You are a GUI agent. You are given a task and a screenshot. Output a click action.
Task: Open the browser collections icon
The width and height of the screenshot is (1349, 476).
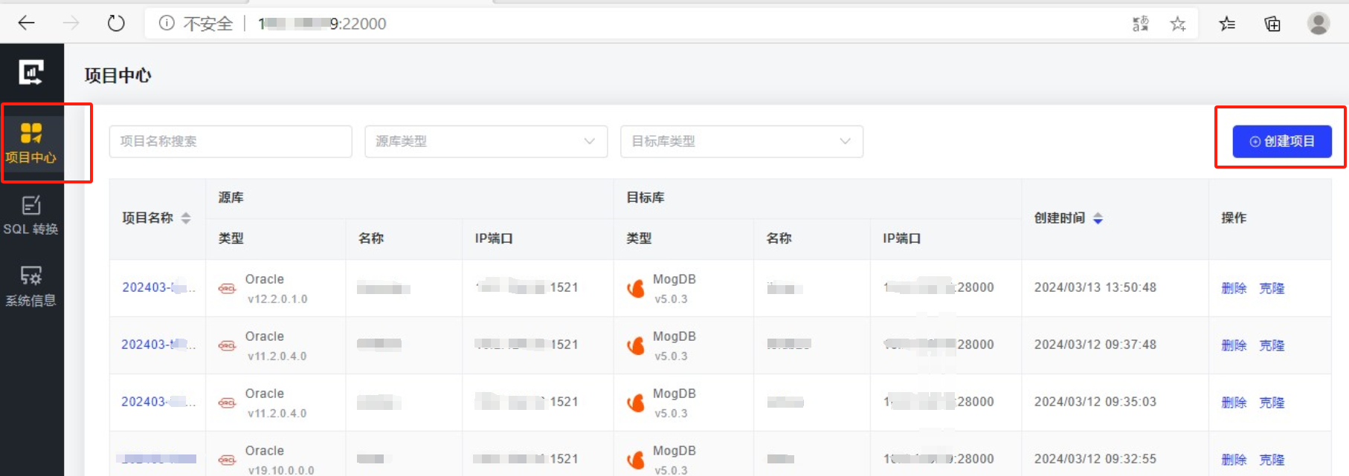(1272, 24)
